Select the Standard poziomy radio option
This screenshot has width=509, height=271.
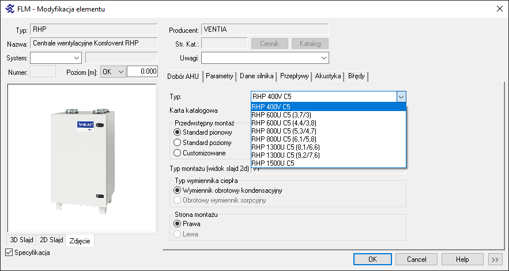[x=178, y=143]
